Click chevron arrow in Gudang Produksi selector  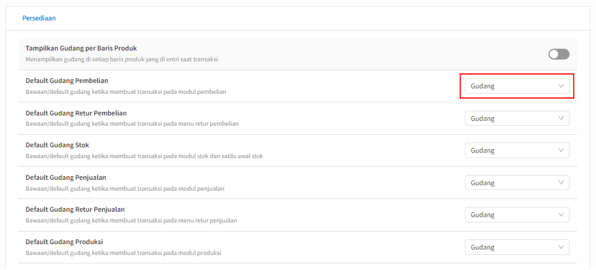click(x=561, y=247)
